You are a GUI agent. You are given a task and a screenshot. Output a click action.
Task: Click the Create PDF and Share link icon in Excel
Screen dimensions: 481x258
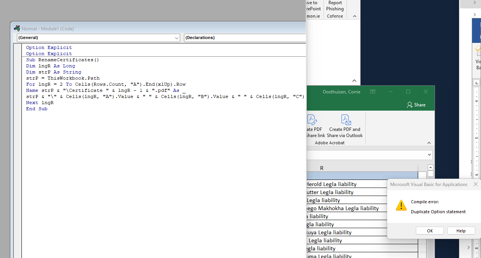tap(312, 120)
